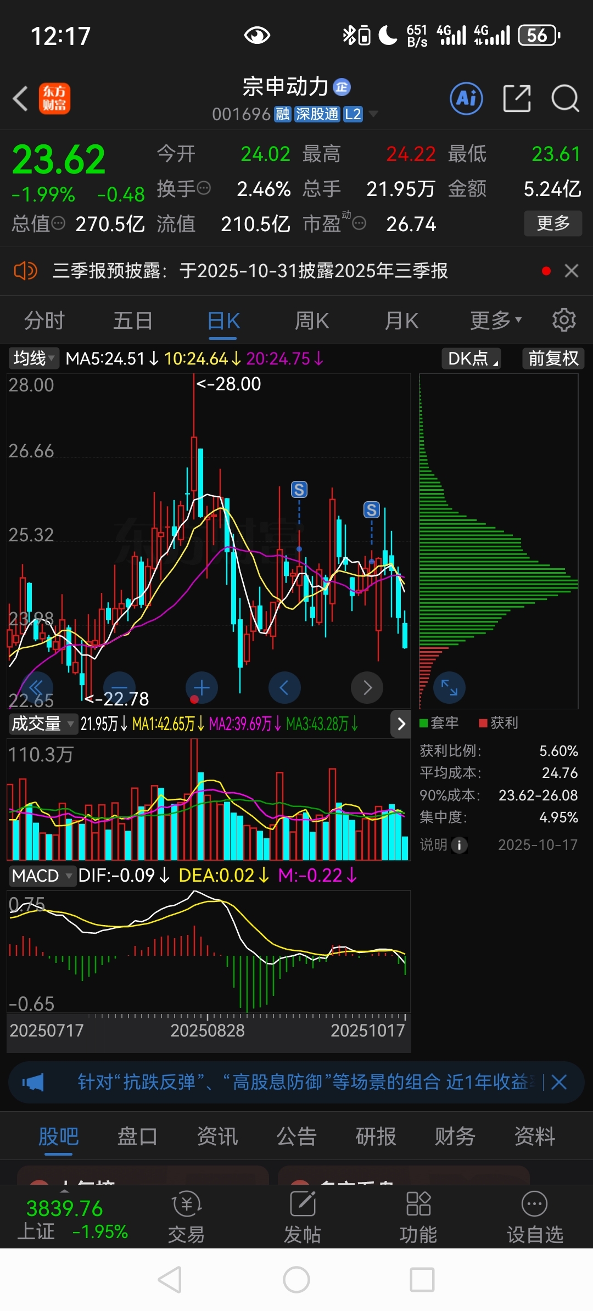Tap the right S sell marker
Image resolution: width=593 pixels, height=1311 pixels.
(x=372, y=510)
